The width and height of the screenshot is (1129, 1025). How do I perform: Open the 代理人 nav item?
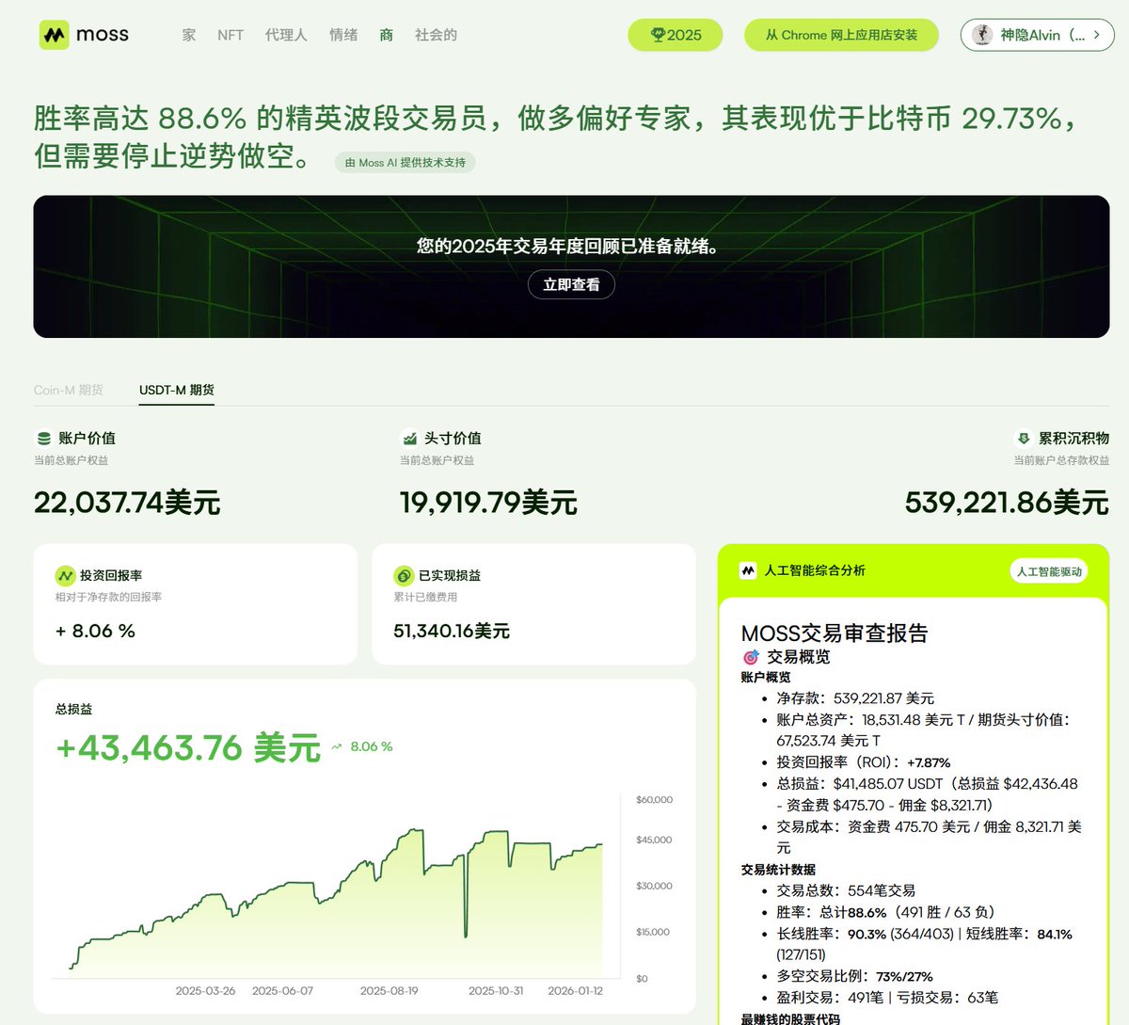286,35
